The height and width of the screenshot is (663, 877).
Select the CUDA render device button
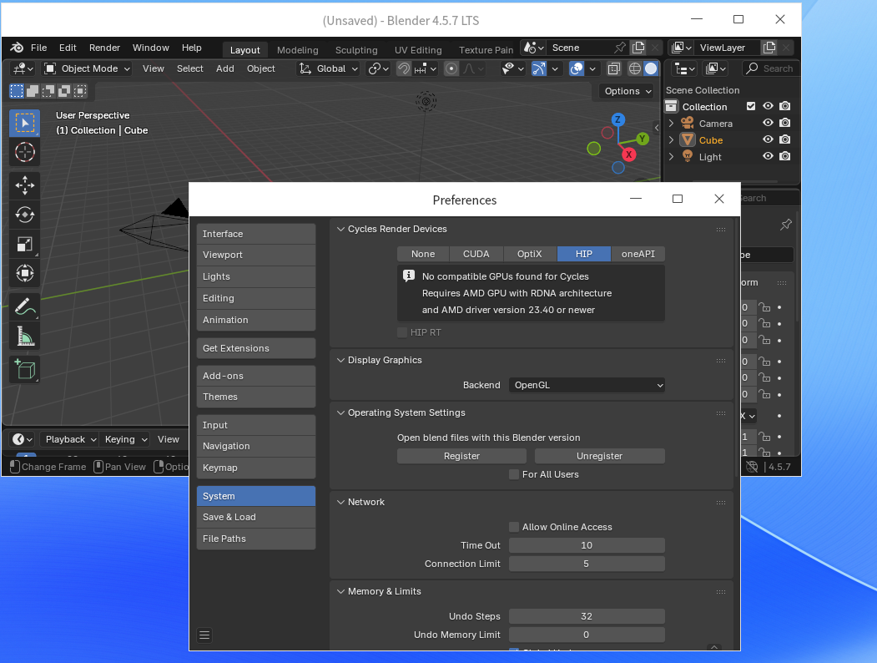tap(476, 254)
